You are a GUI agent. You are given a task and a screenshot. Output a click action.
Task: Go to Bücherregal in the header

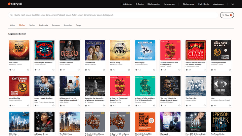click(x=188, y=4)
